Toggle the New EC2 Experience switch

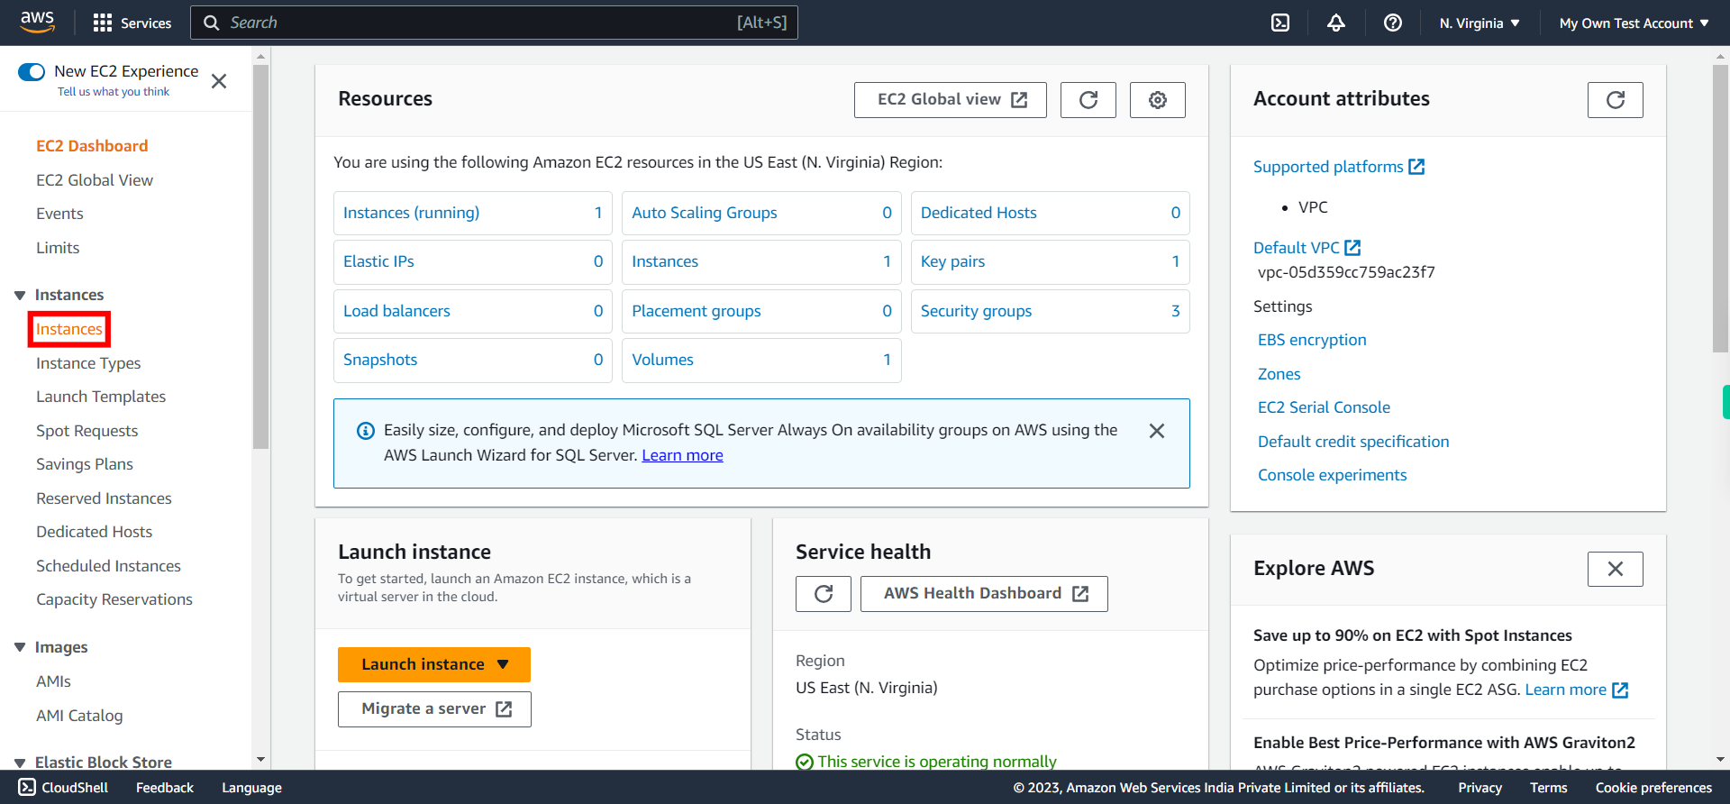[x=32, y=72]
